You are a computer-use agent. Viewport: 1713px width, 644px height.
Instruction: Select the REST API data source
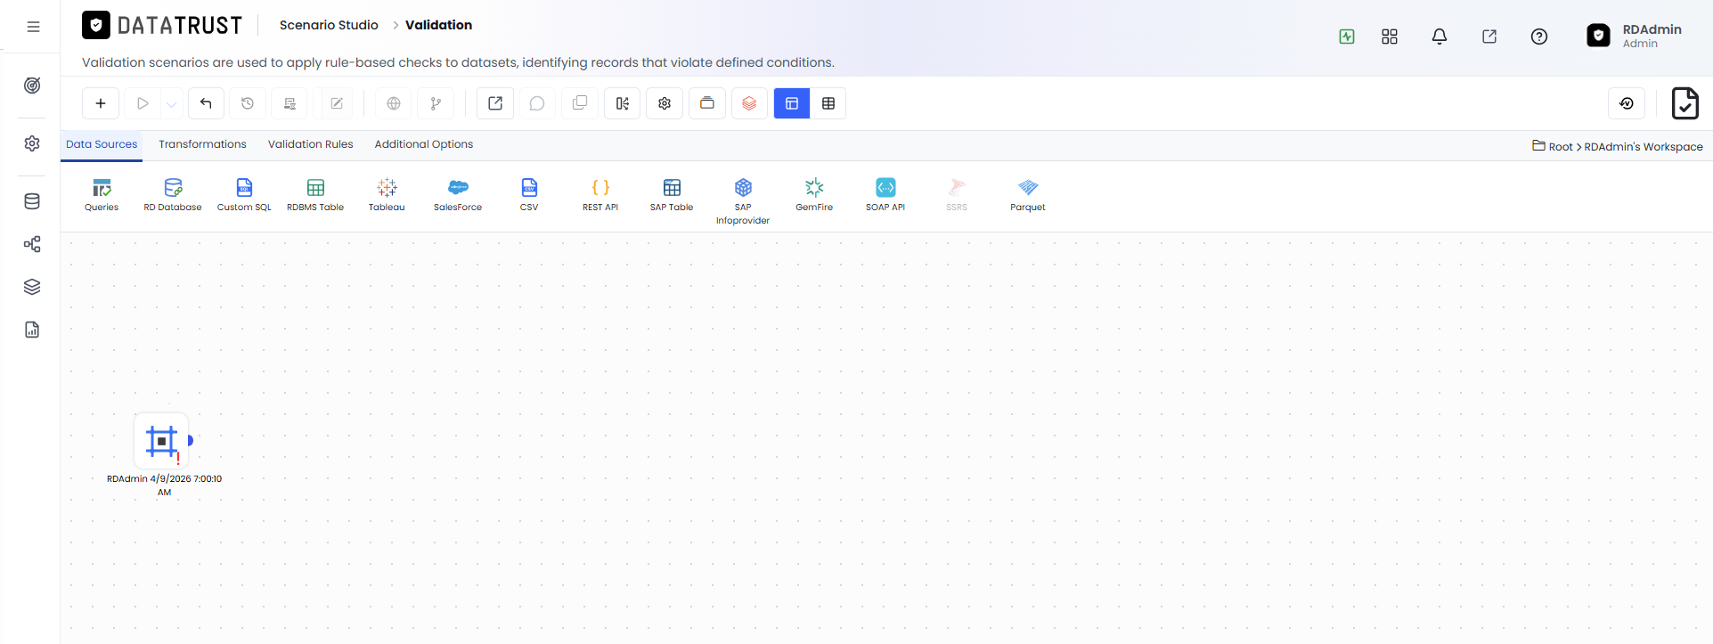600,195
